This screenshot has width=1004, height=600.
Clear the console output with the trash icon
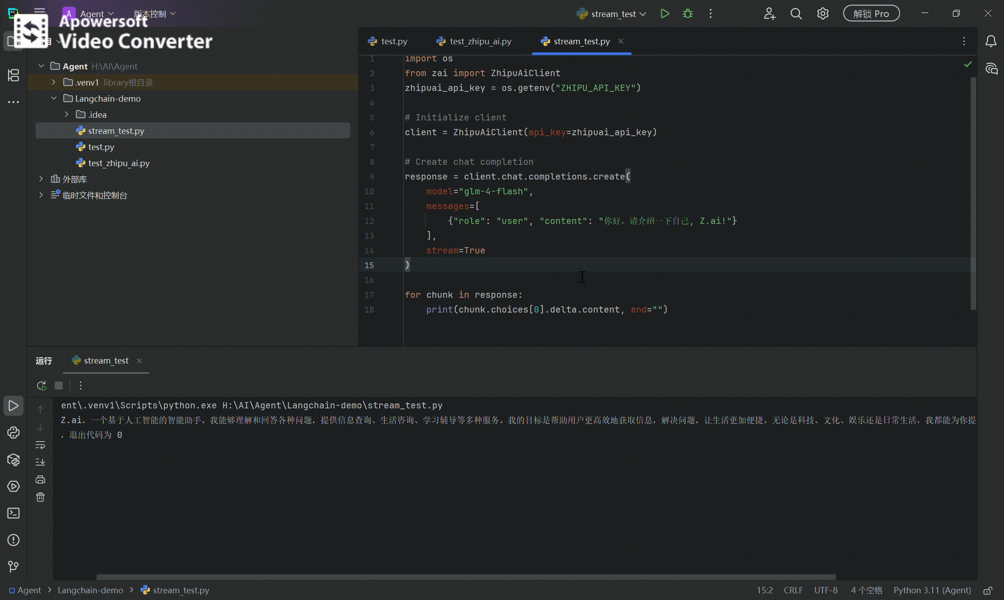(40, 497)
